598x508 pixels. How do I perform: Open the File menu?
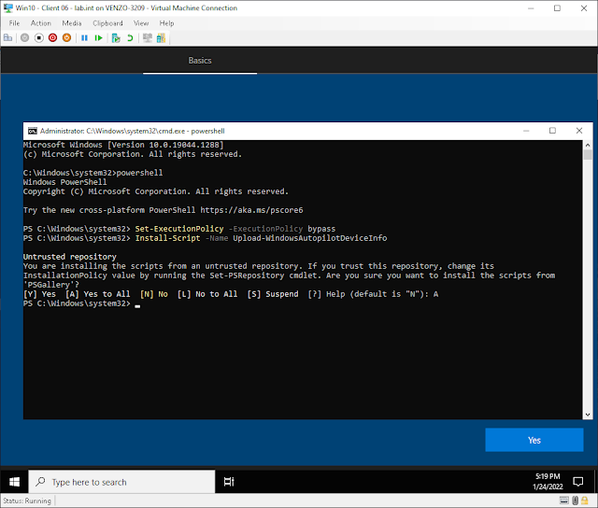(15, 23)
